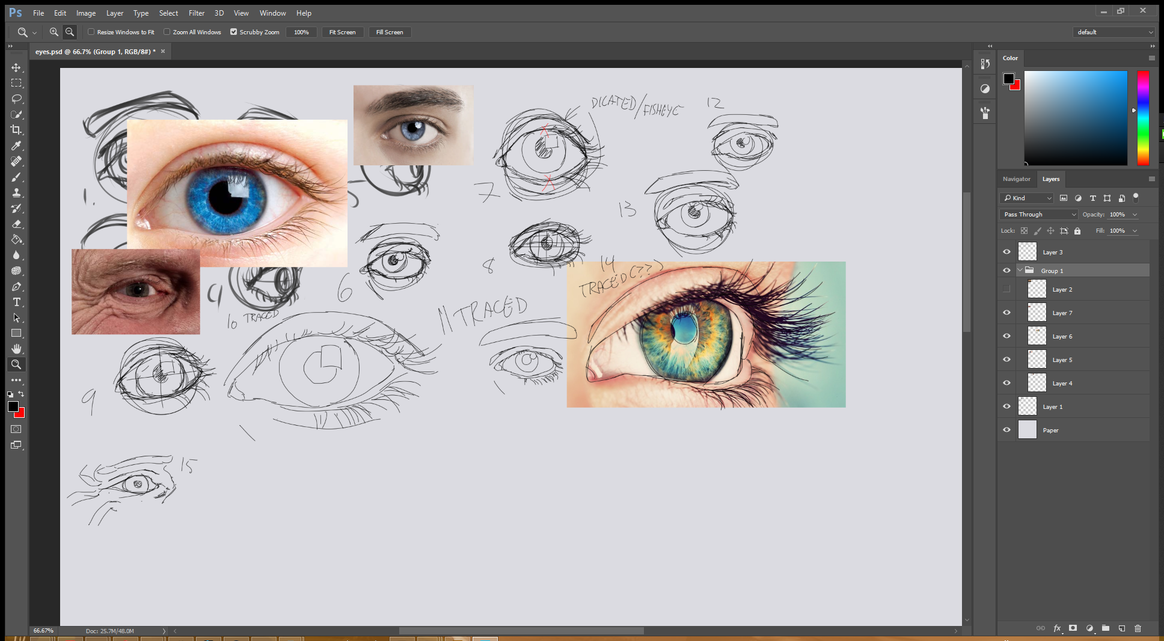Image resolution: width=1164 pixels, height=641 pixels.
Task: Select the Path Selection tool
Action: tap(16, 317)
